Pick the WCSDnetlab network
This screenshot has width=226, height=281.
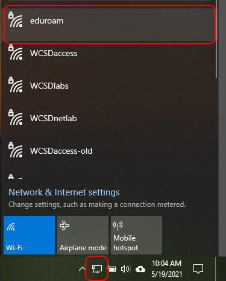[110, 119]
